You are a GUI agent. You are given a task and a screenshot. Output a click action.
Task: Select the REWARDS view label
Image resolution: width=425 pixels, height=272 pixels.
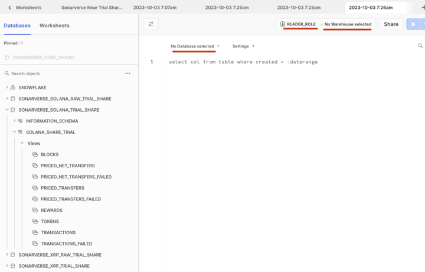51,210
